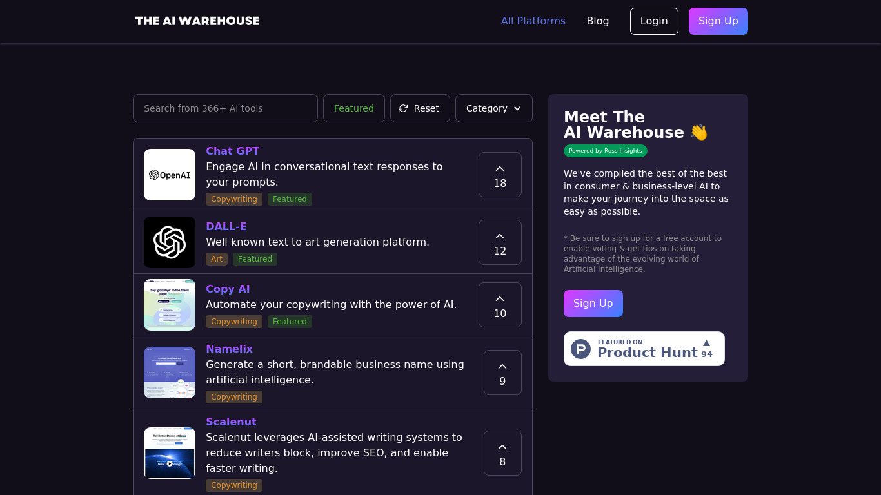The image size is (881, 495).
Task: Click the Login button in the header
Action: tap(654, 21)
